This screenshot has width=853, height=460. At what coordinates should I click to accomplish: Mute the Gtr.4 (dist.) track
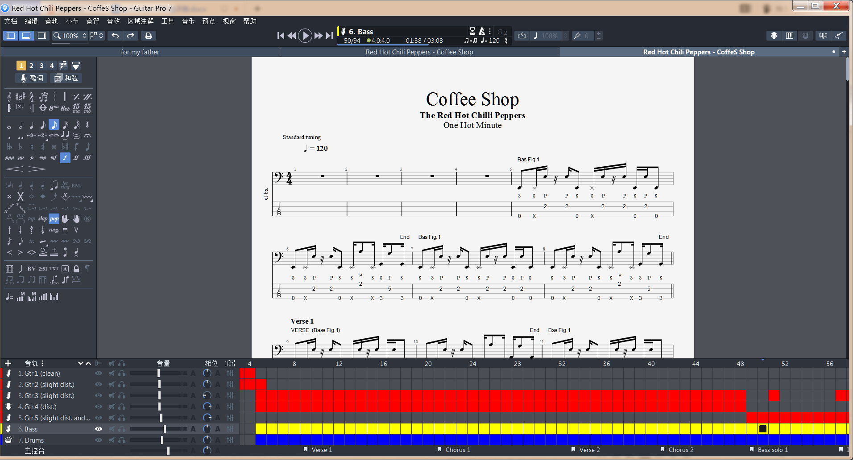coord(112,407)
